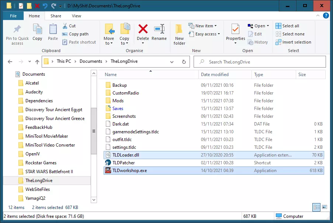Click the New folder icon

point(179,29)
